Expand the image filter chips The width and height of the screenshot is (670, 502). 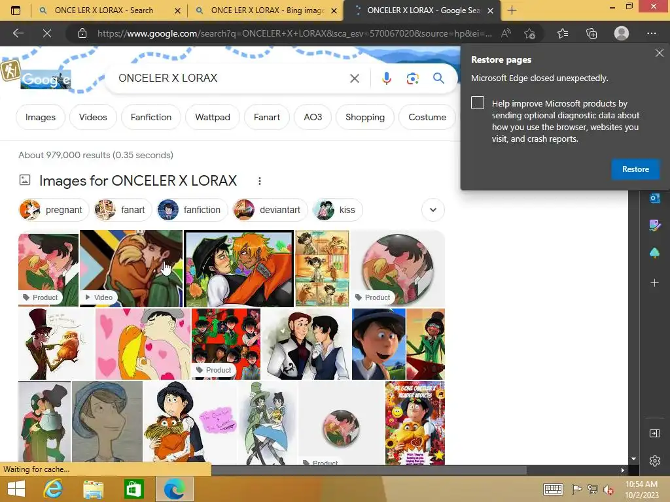tap(433, 210)
